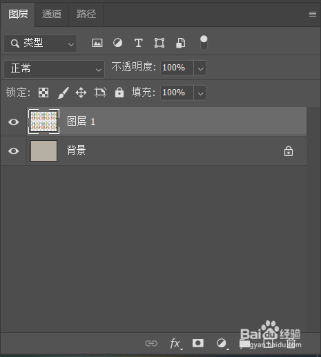
Task: Select the 背景 layer thumbnail
Action: click(x=43, y=151)
